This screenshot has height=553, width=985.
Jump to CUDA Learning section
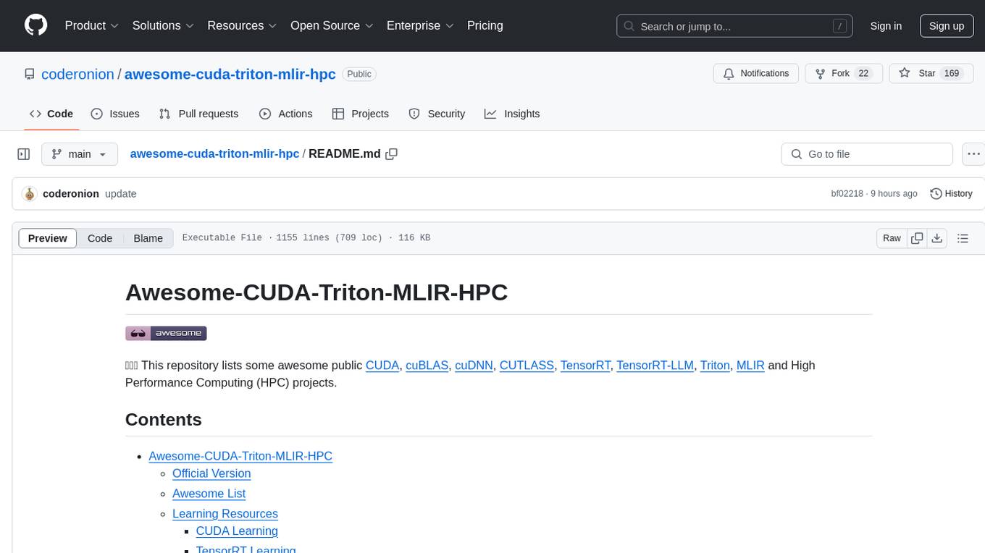[x=237, y=531]
